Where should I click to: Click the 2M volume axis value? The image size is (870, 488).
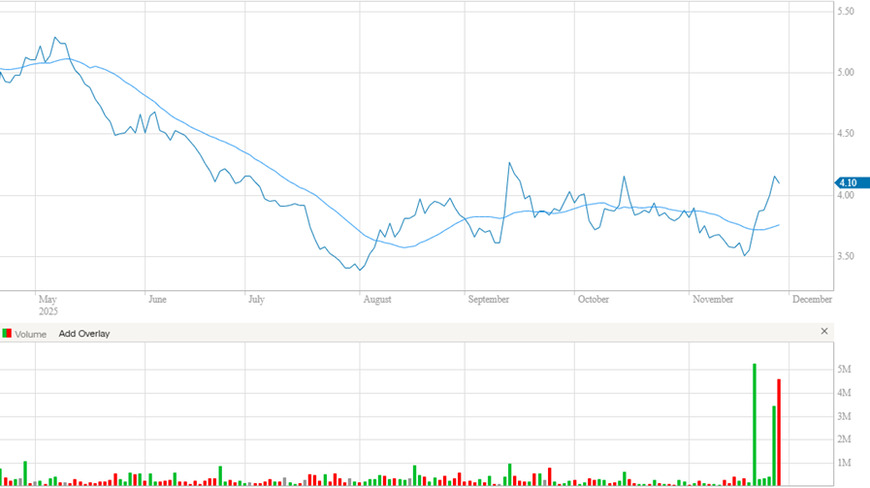[844, 439]
